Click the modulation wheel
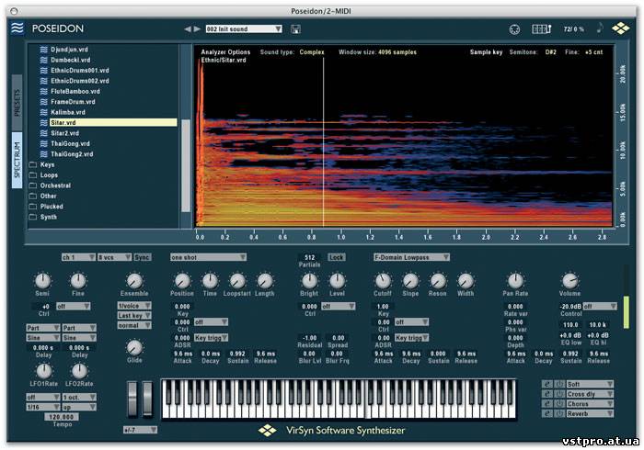Viewport: 644px width, 450px height. point(147,399)
